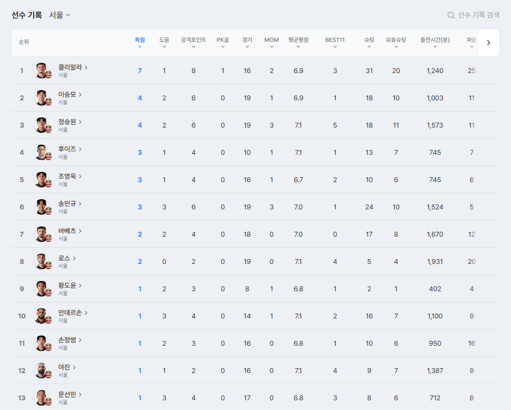Click 로스's playing time 1,931
This screenshot has height=410, width=511.
(x=435, y=262)
